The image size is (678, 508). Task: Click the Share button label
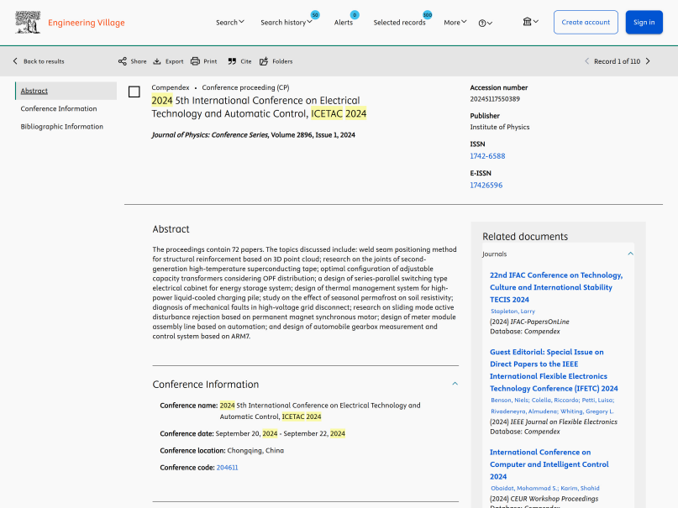[139, 61]
